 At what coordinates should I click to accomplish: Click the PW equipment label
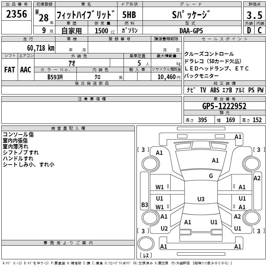pos(260,90)
